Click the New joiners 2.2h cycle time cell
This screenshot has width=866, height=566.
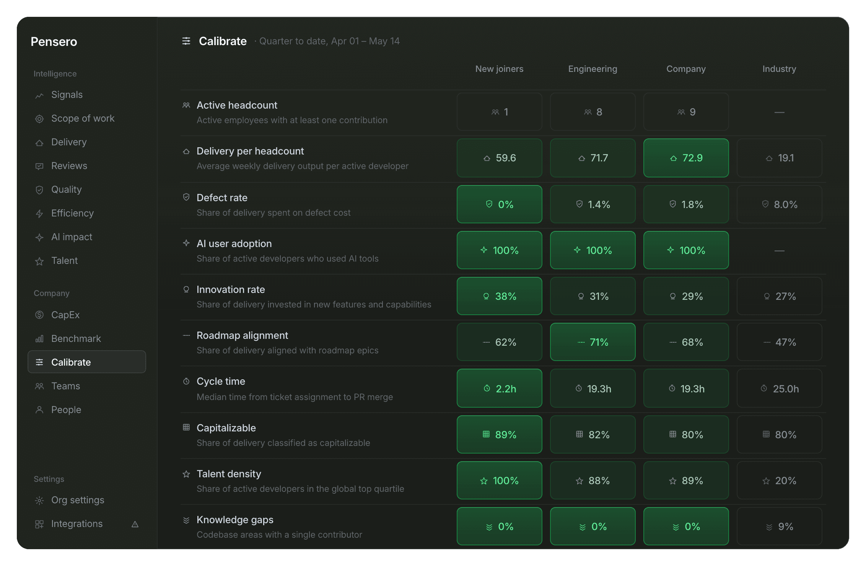[x=499, y=388]
